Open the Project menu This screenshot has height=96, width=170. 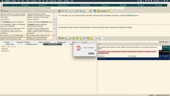(14, 1)
